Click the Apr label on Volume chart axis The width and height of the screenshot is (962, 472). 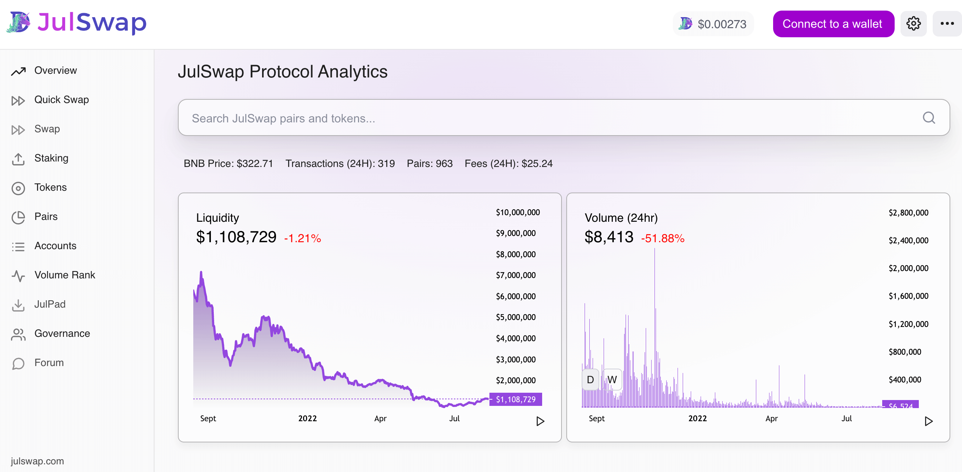pos(771,418)
